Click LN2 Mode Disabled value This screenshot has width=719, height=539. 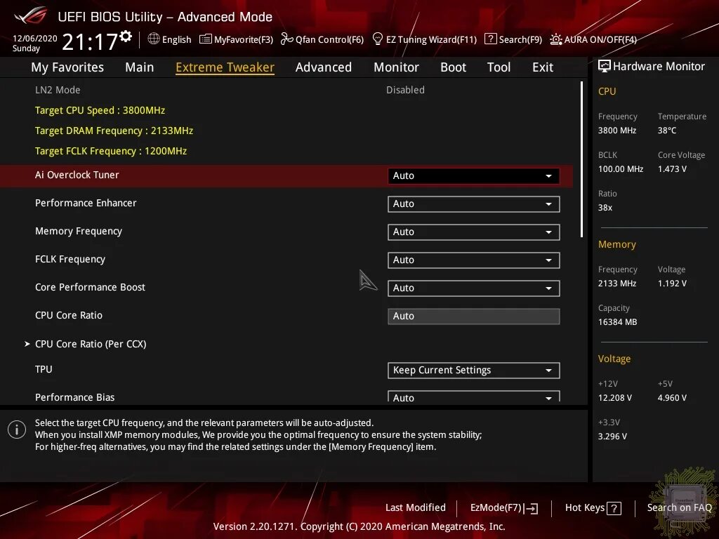(405, 90)
